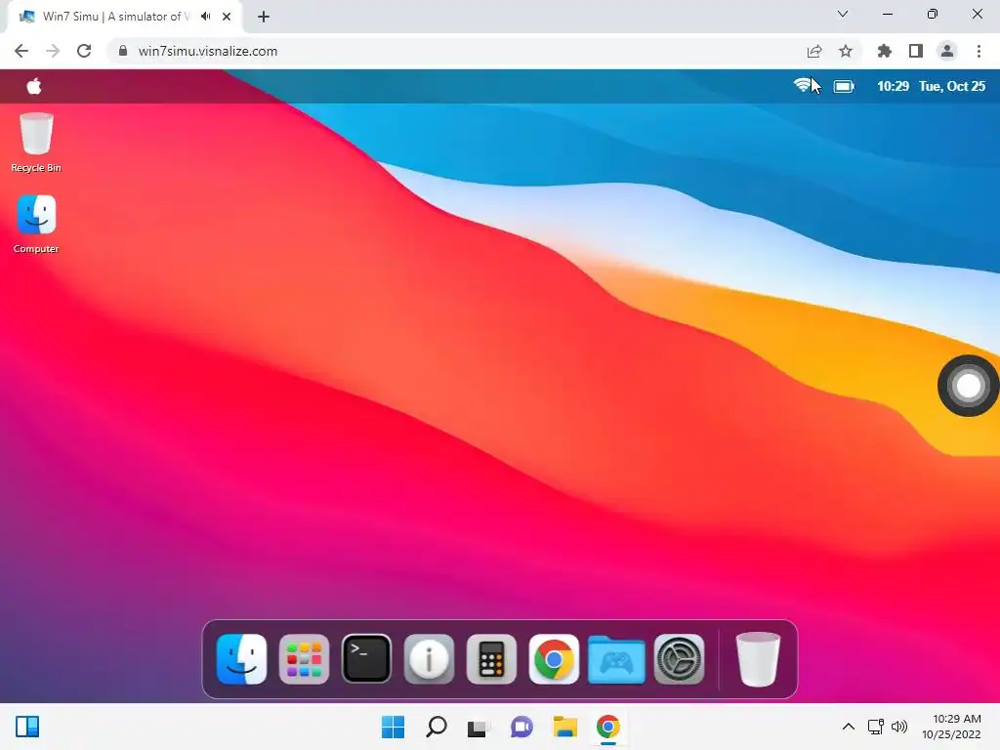This screenshot has height=750, width=1000.
Task: Open the Chrome profile menu
Action: click(947, 51)
